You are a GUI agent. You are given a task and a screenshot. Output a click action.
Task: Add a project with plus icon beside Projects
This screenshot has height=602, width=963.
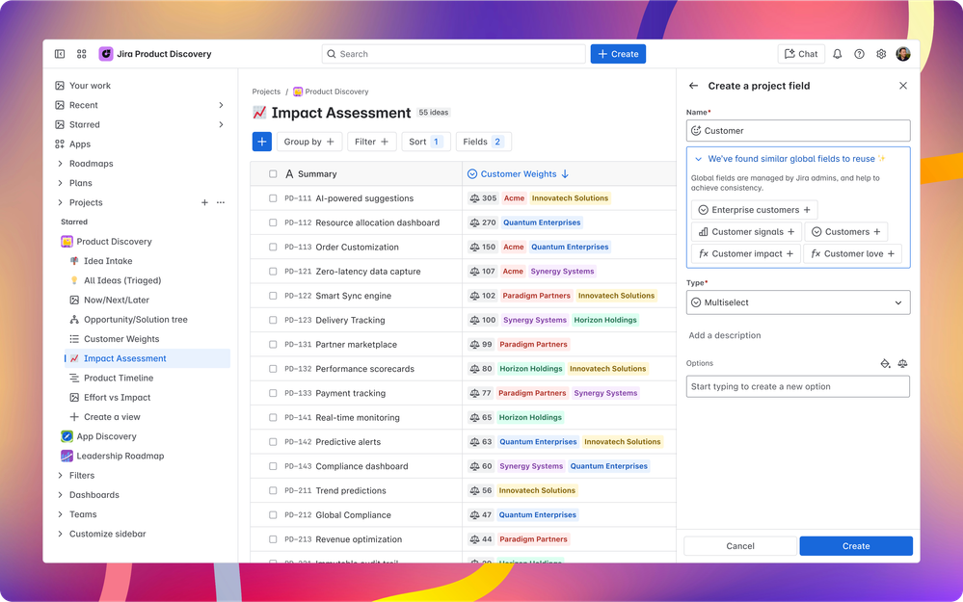204,202
